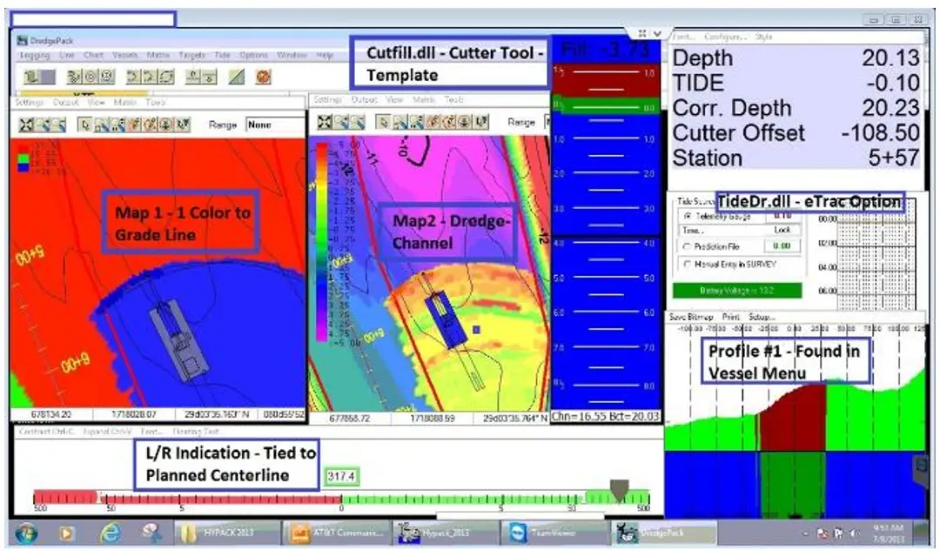
Task: Select the Prediction File radio option
Action: (688, 246)
